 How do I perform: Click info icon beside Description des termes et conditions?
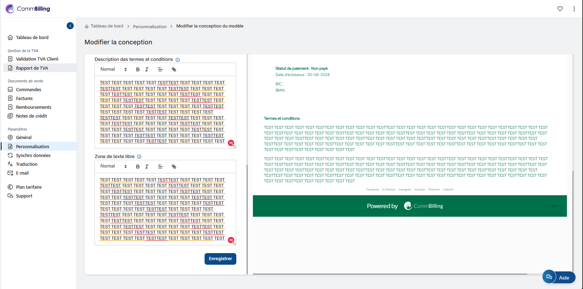[178, 60]
